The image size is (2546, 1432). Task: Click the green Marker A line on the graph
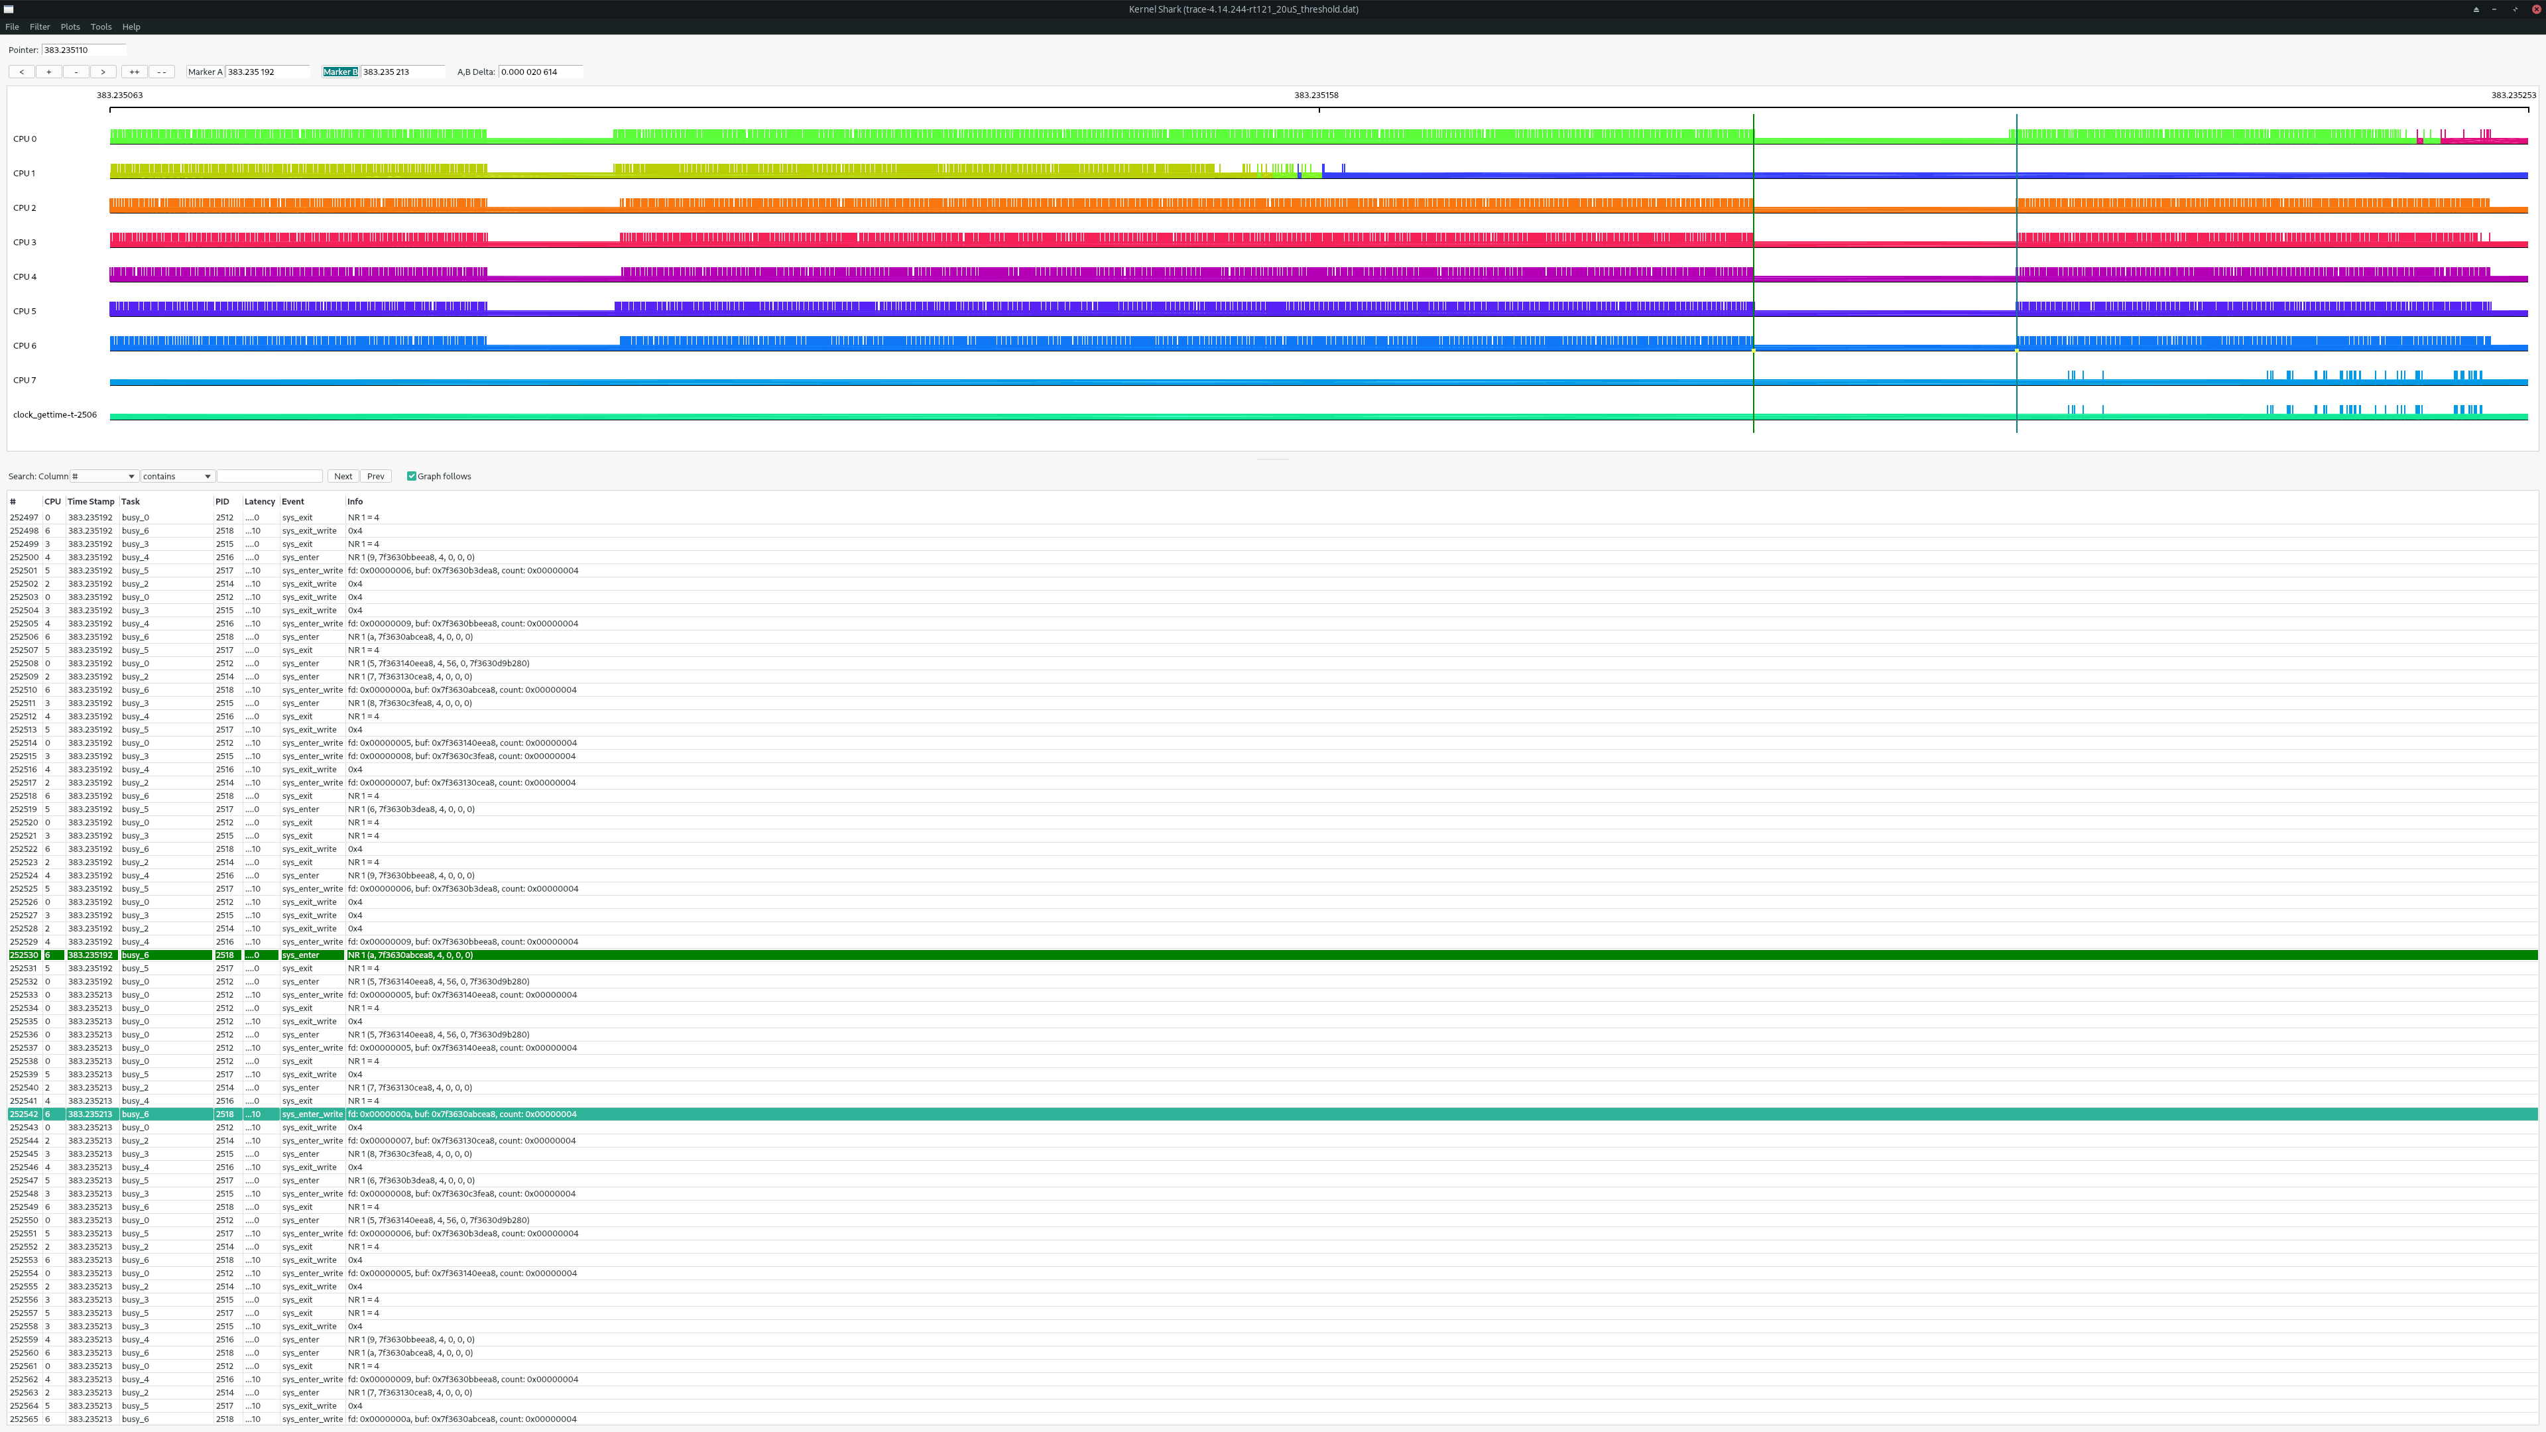[x=1753, y=276]
